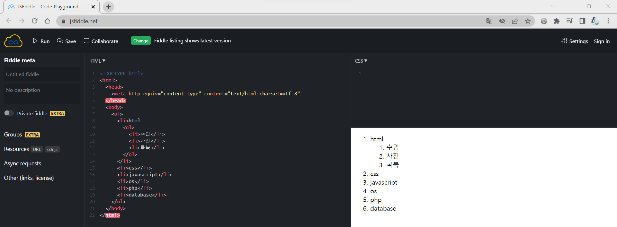The width and height of the screenshot is (617, 227).
Task: Click 'html' item in result pane
Action: click(377, 139)
